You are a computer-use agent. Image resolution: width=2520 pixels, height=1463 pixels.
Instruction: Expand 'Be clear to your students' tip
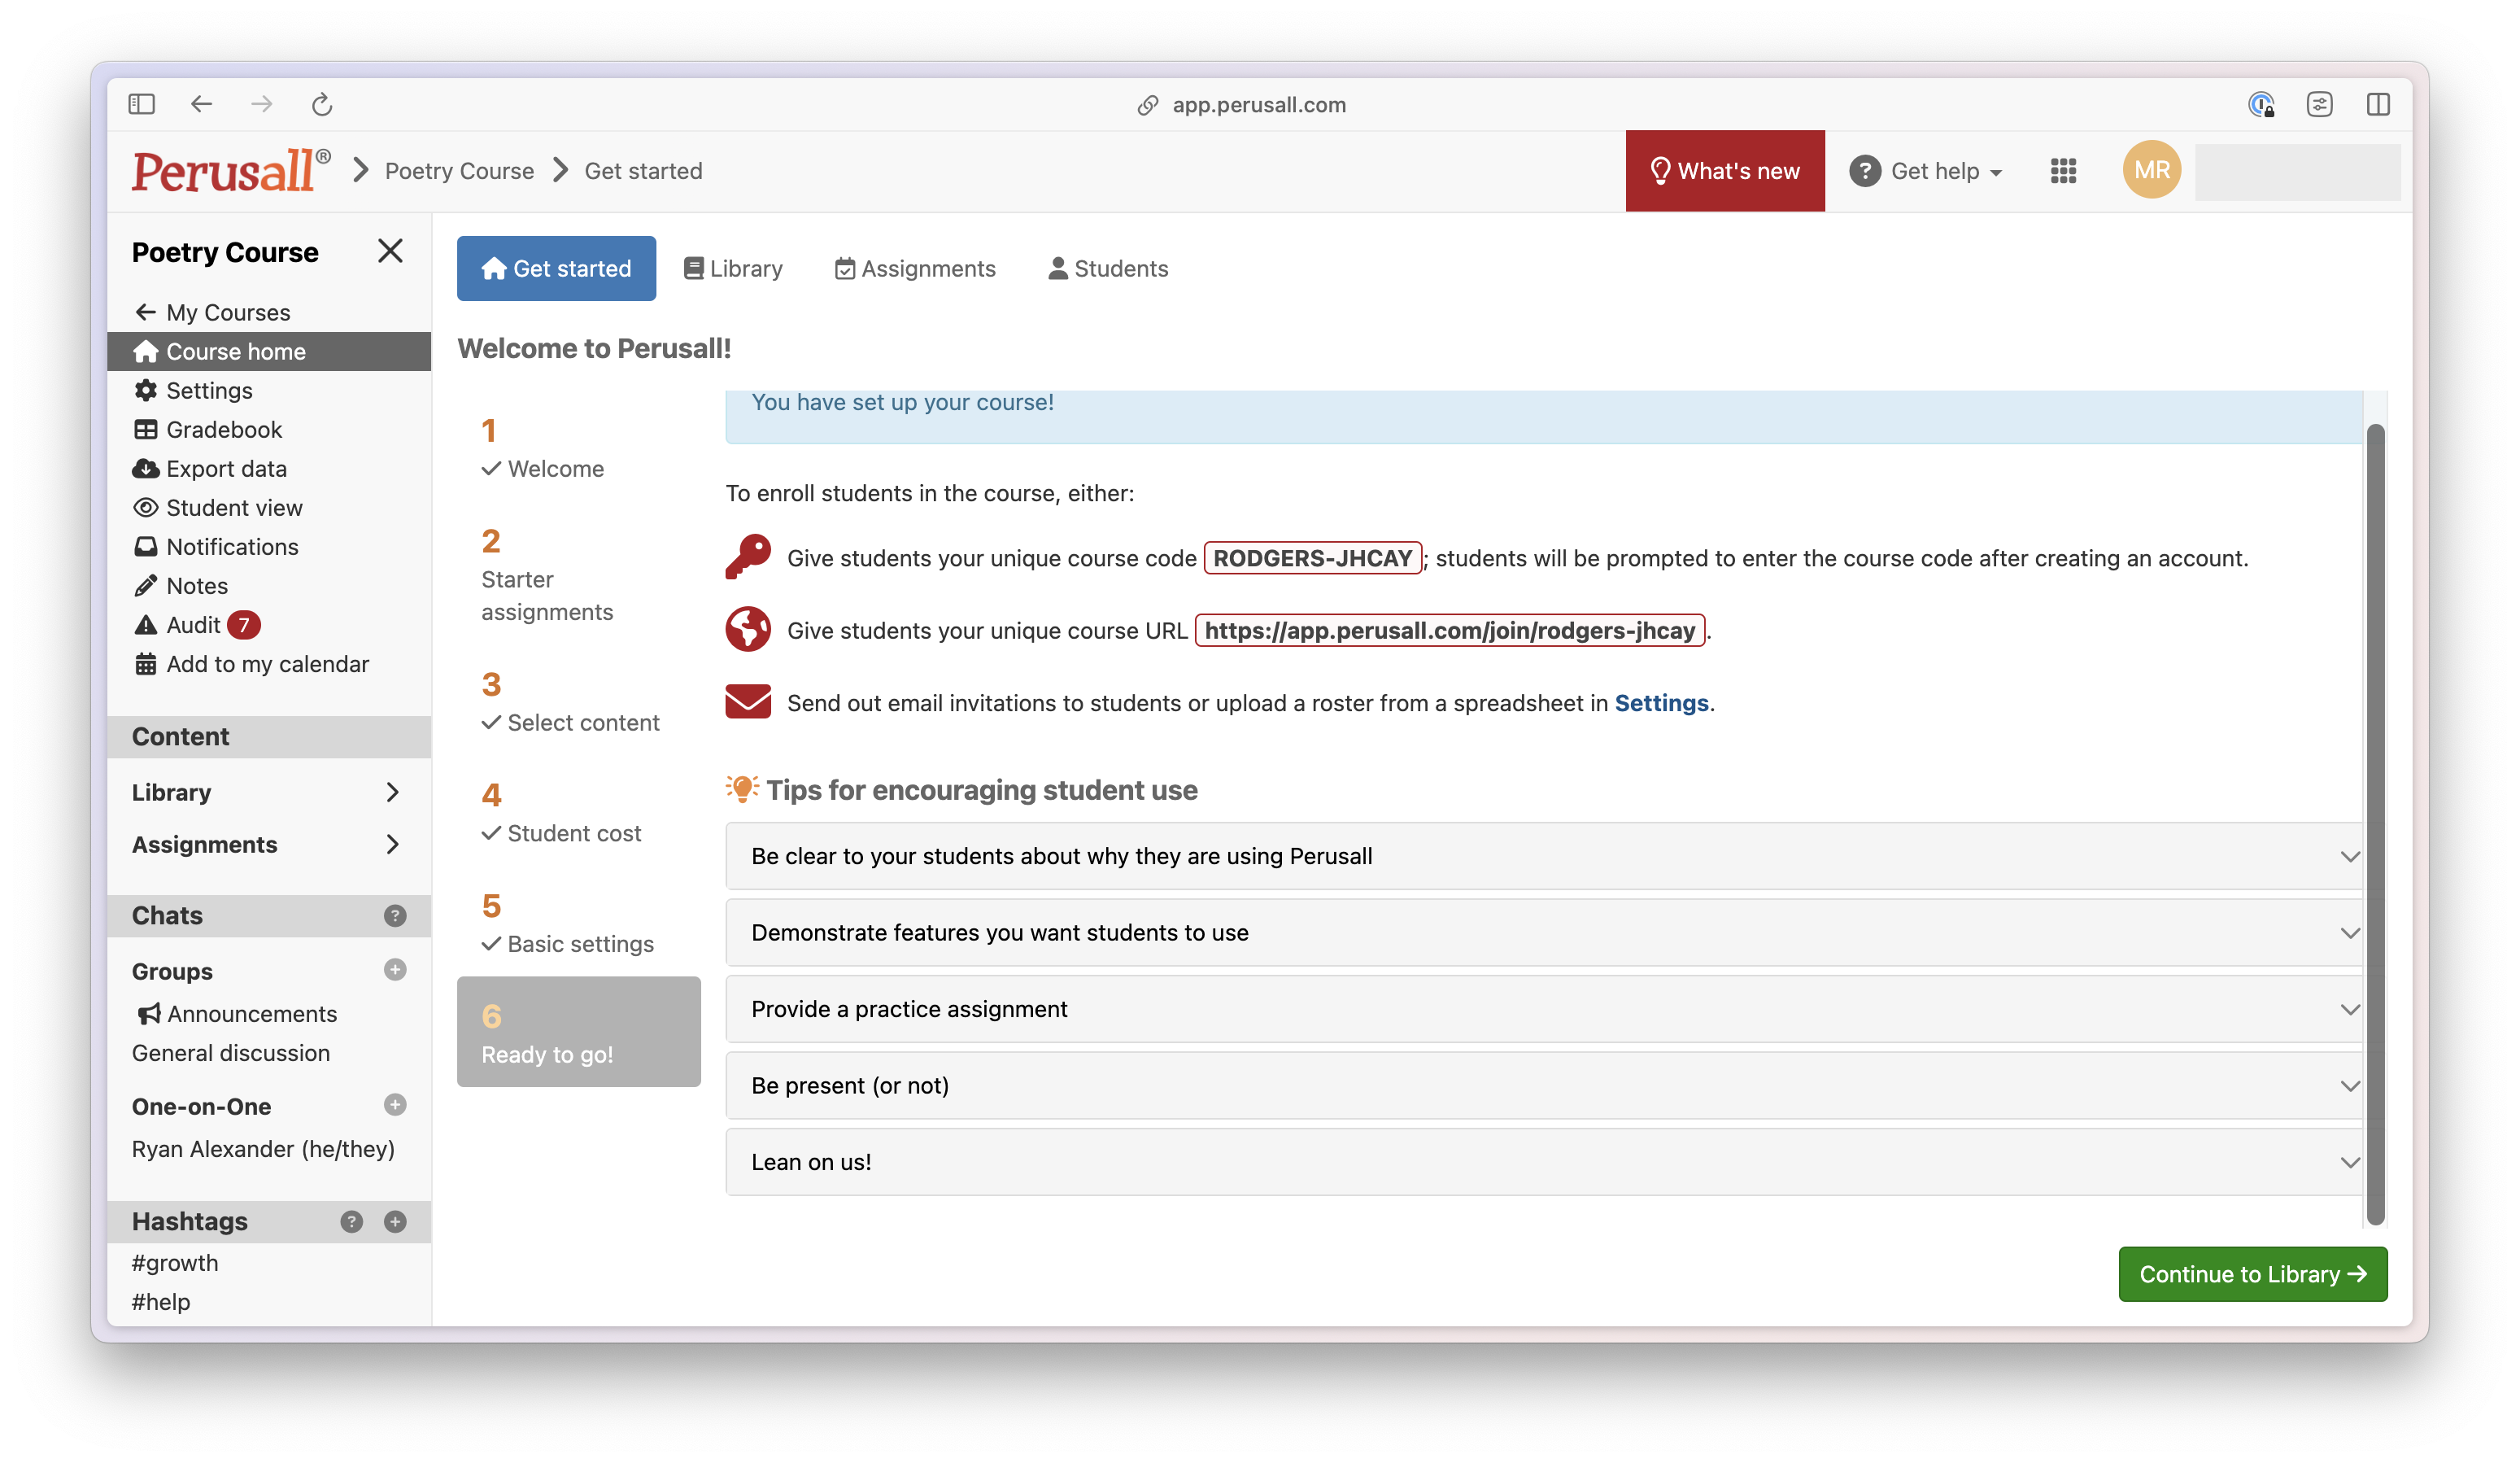coord(1544,857)
